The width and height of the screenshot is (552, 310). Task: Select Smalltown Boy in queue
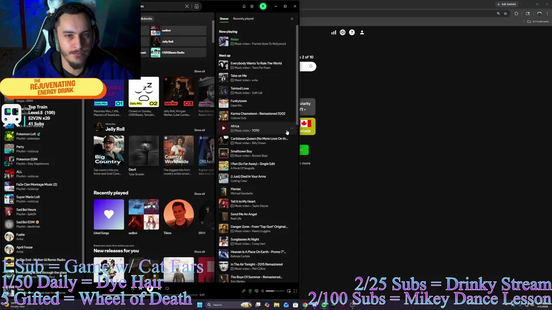click(257, 153)
